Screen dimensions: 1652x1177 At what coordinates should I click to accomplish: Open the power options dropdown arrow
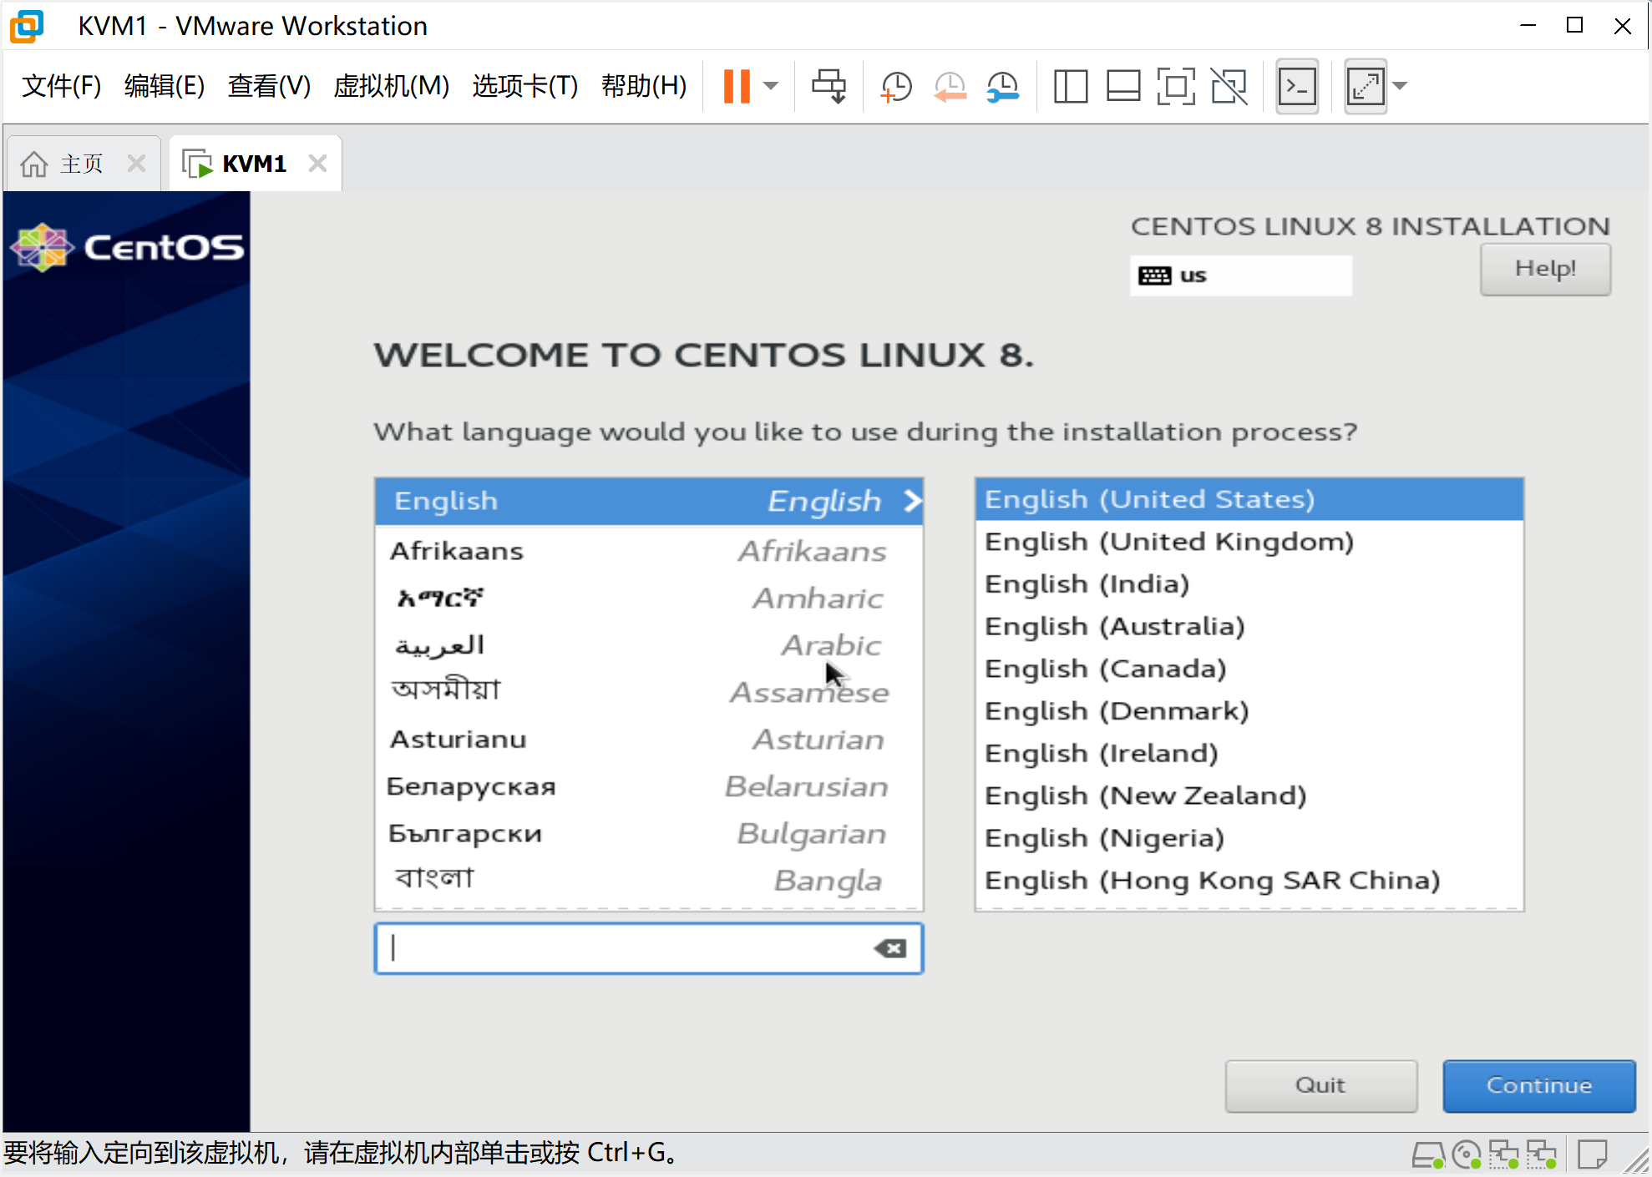coord(771,86)
